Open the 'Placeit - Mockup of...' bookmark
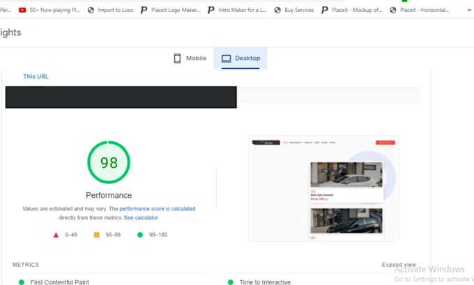Screen dimensions: 474x285 click(352, 10)
